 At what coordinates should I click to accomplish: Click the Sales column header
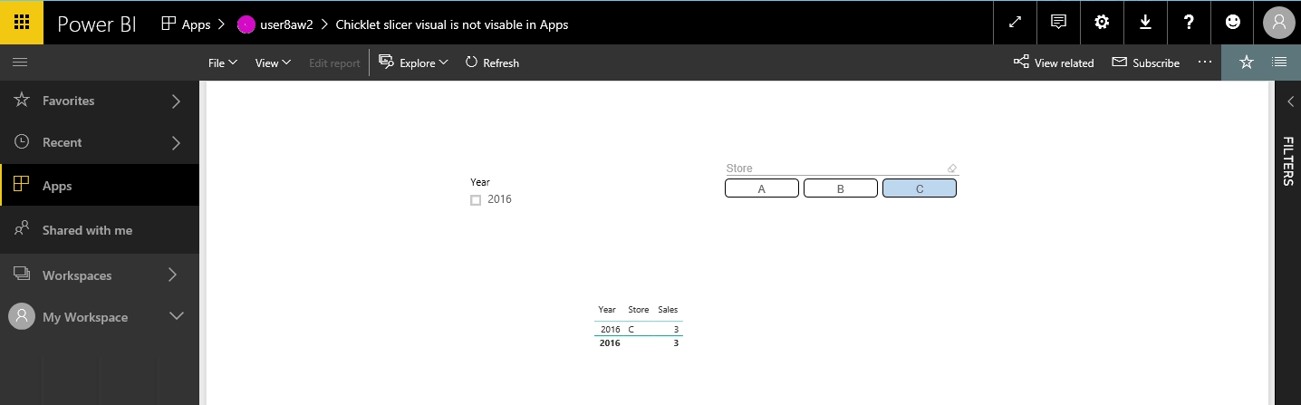(x=668, y=310)
